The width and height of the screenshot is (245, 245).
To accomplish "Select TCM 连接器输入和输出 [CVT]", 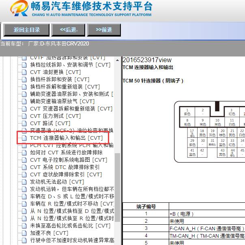I will click(x=67, y=138).
